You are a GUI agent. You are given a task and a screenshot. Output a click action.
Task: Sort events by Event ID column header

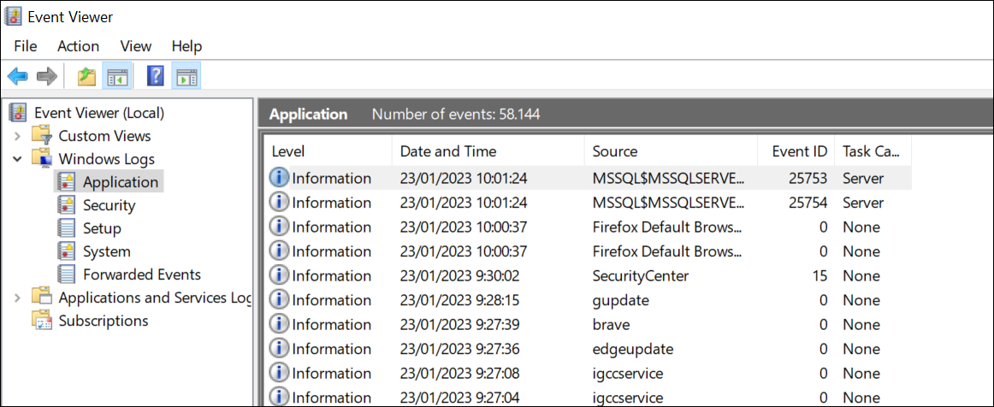799,151
